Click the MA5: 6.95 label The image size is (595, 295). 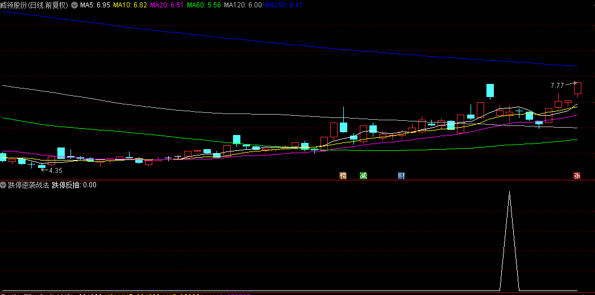pyautogui.click(x=95, y=5)
